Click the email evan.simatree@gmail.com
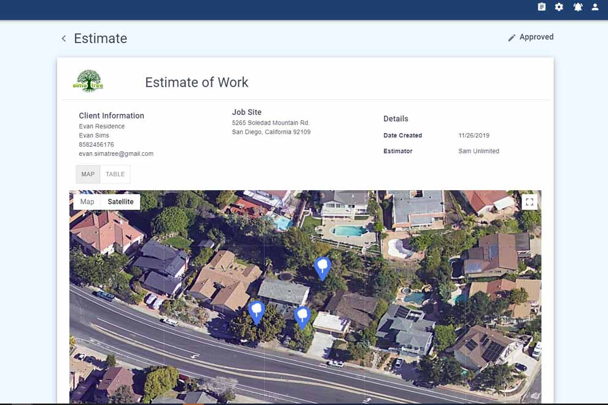 click(x=116, y=154)
